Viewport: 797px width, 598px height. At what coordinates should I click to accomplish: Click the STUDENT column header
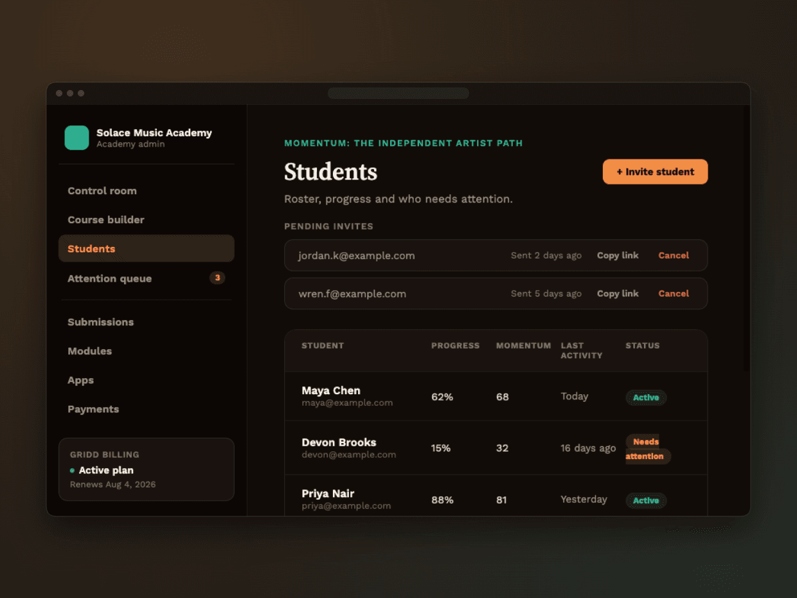323,345
